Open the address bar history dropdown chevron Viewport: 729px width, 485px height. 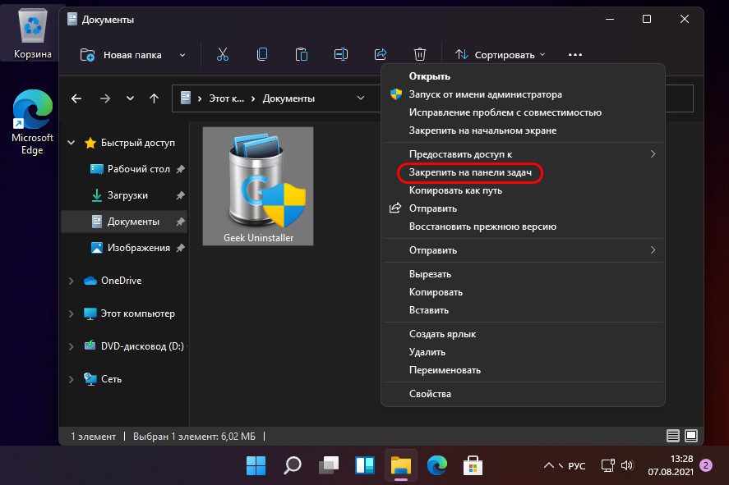point(360,98)
